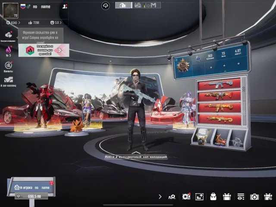Tap the blue male gender symbol

pos(28,6)
